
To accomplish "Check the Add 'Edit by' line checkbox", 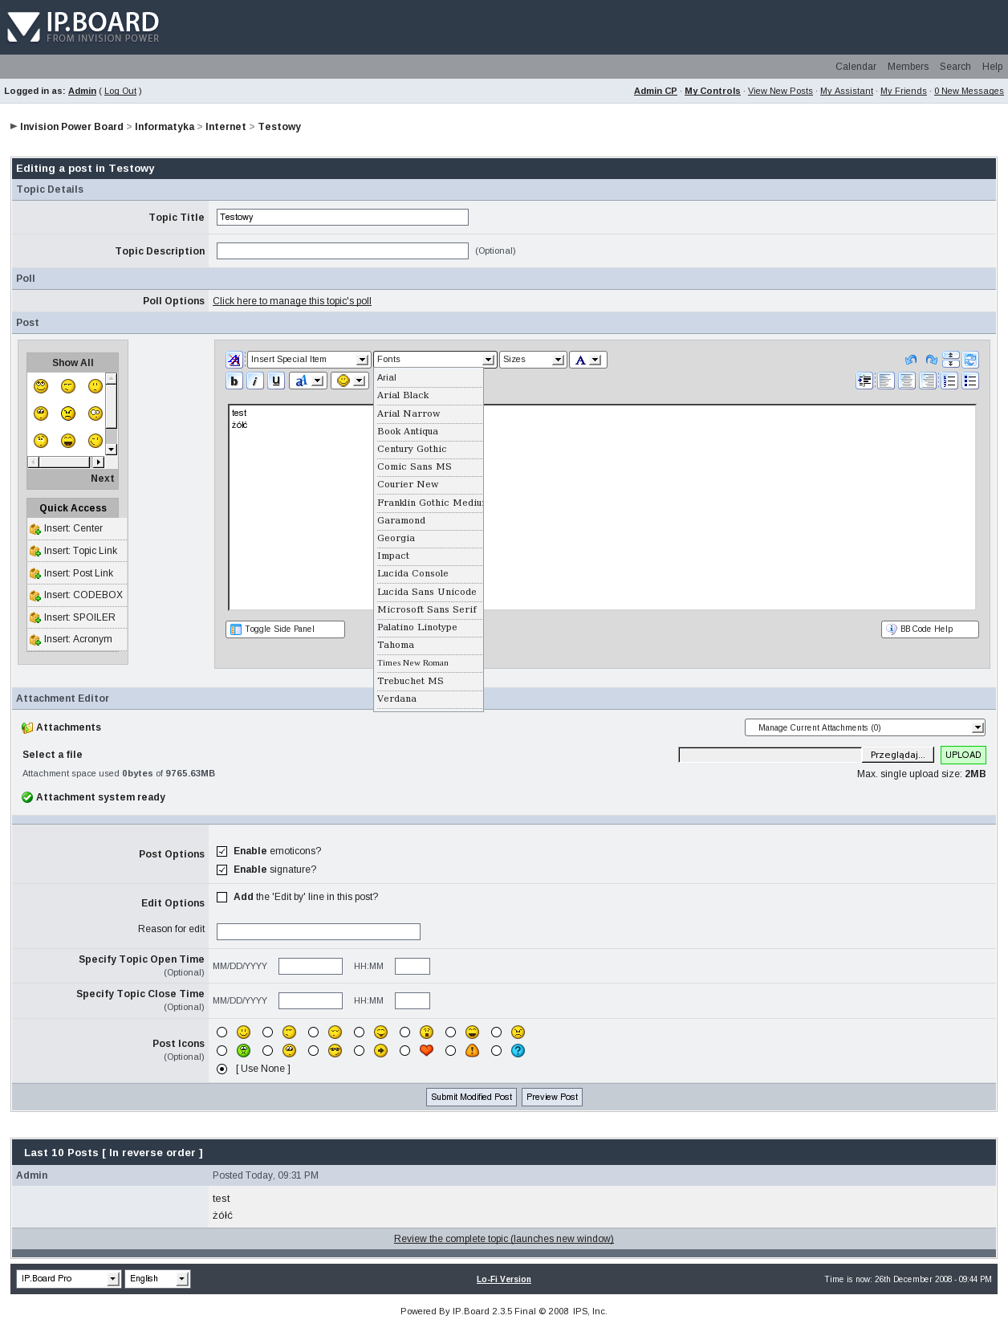I will pos(222,897).
